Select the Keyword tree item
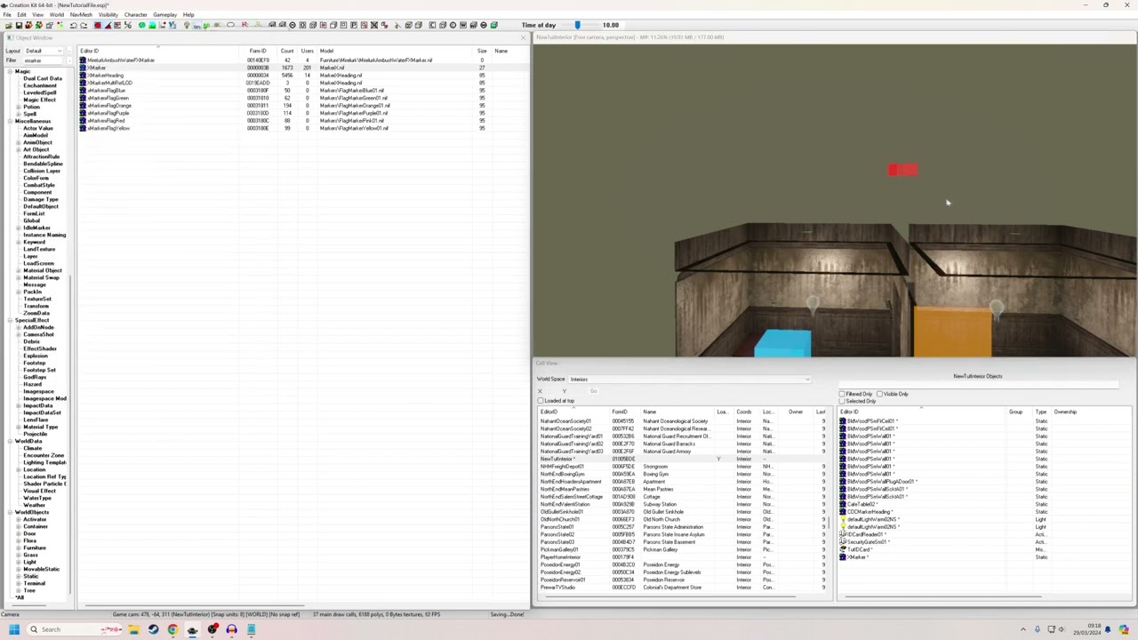The height and width of the screenshot is (640, 1138). tap(34, 242)
